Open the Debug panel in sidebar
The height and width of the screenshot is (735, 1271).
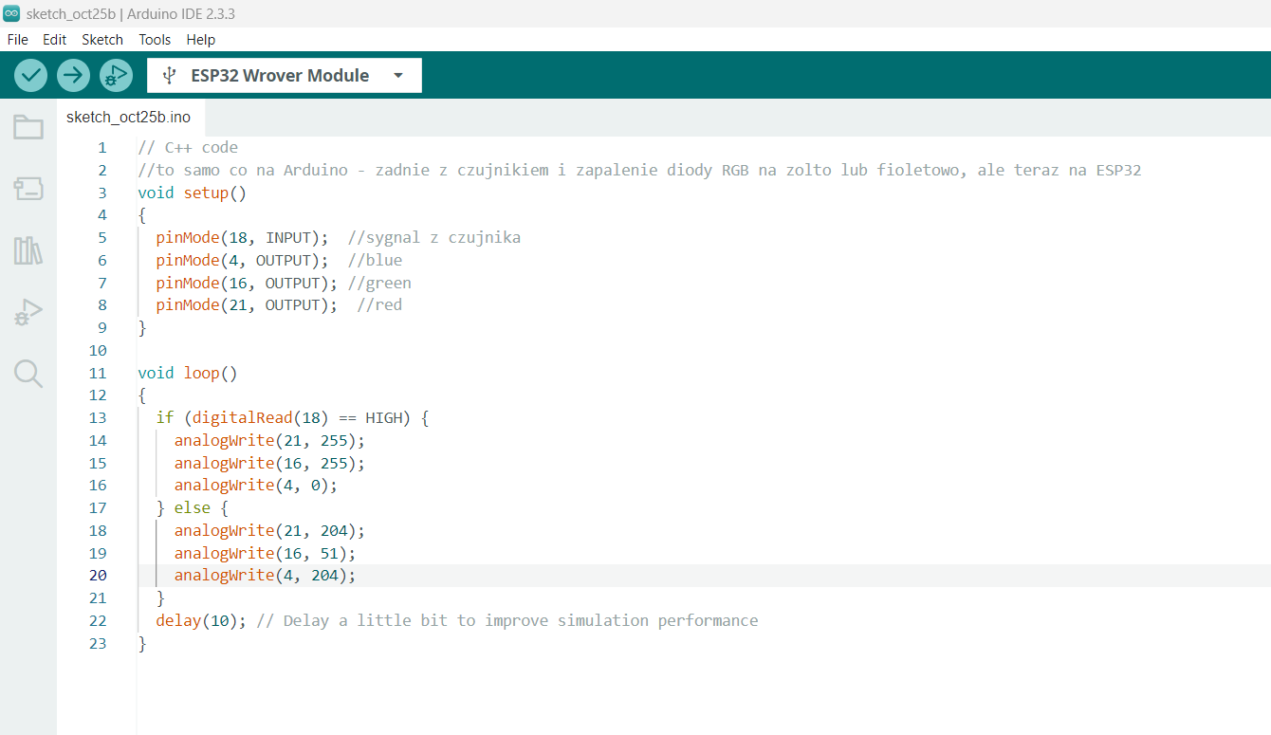tap(28, 312)
